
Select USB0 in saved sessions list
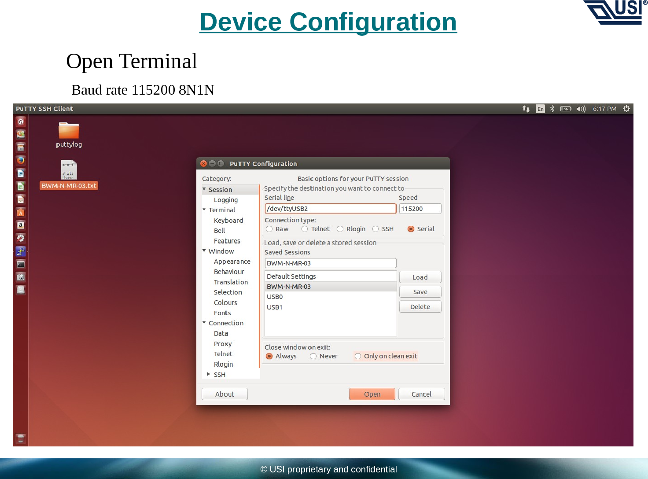coord(331,297)
